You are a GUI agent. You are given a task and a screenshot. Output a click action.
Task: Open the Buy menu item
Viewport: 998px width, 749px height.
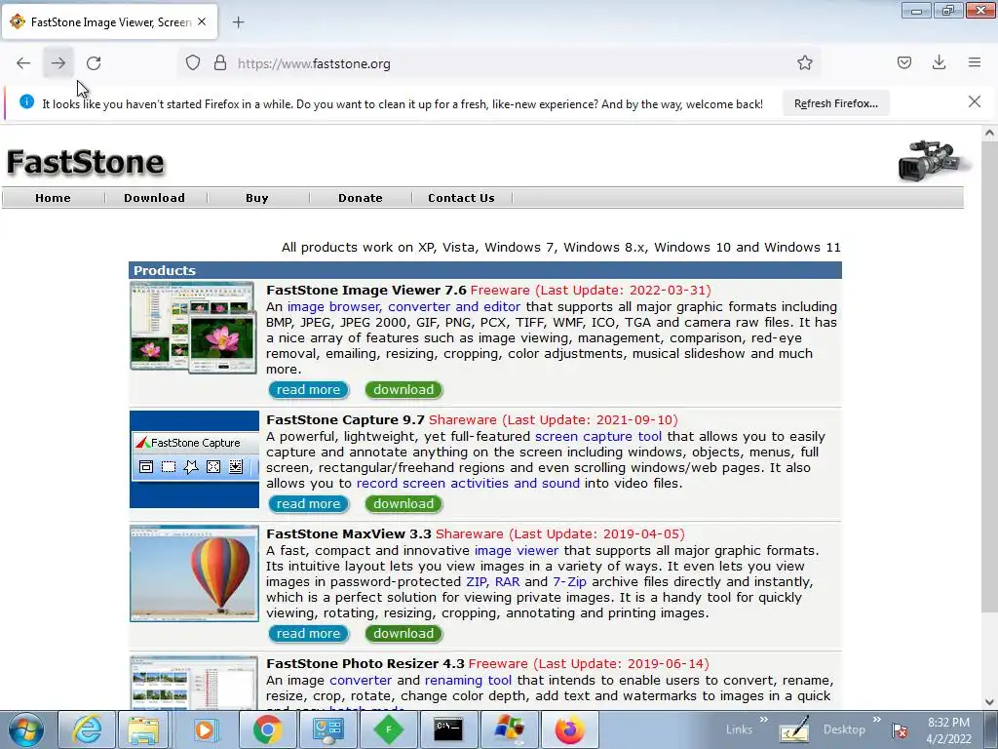[x=257, y=198]
